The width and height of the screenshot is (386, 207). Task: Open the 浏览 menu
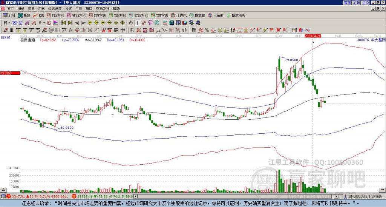click(21, 9)
